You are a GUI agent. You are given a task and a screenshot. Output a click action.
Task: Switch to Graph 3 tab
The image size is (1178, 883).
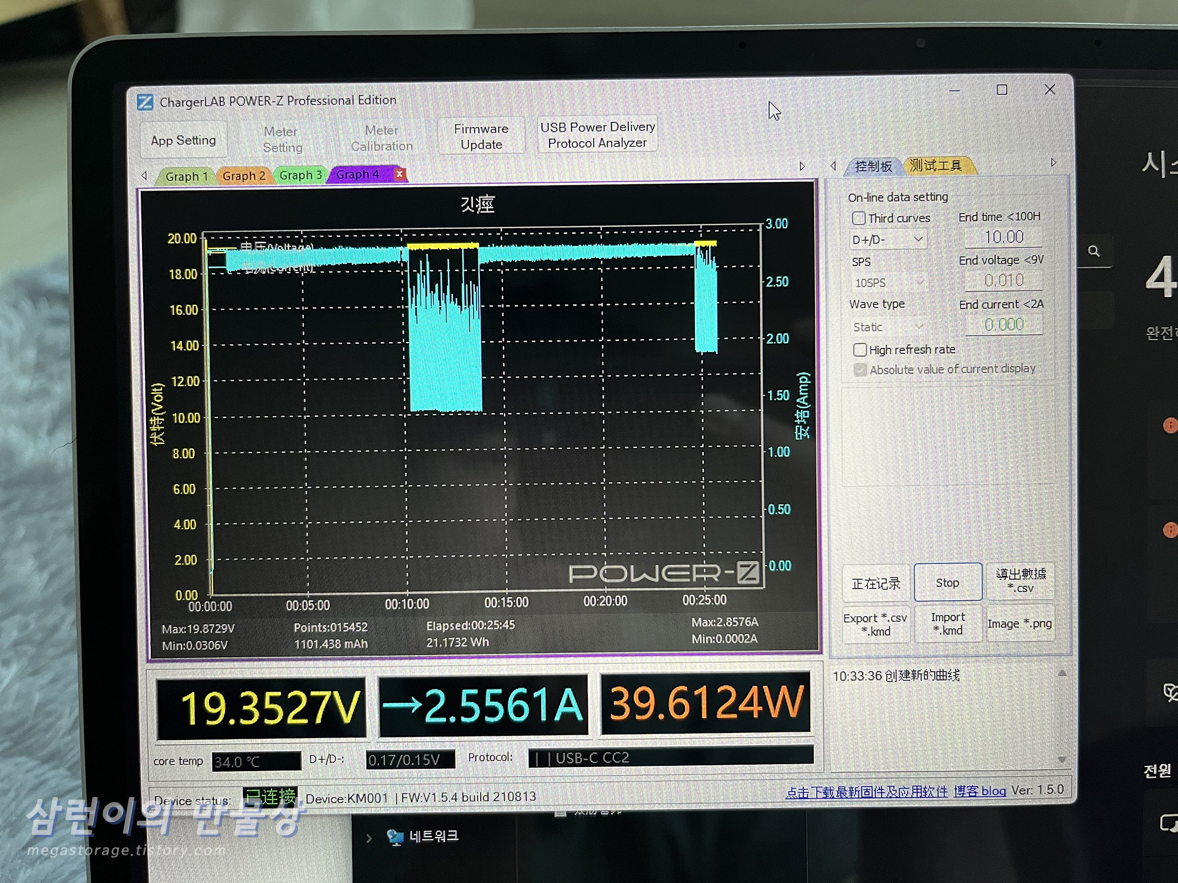[x=300, y=175]
